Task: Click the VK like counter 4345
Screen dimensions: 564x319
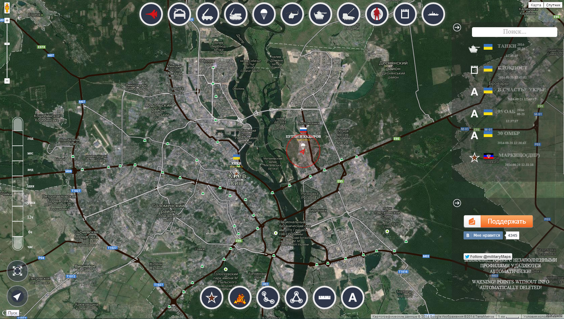Action: point(513,235)
